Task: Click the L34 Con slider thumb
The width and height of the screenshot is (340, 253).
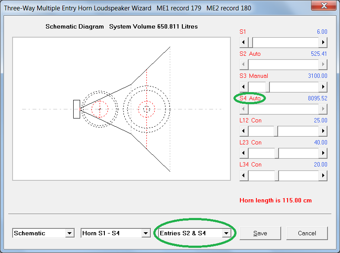Action: coord(277,176)
